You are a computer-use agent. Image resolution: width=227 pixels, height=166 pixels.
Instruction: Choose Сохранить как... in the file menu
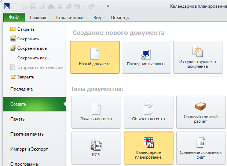tap(34, 58)
